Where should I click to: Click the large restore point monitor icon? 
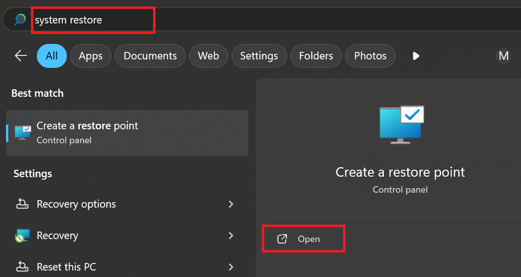tap(401, 124)
